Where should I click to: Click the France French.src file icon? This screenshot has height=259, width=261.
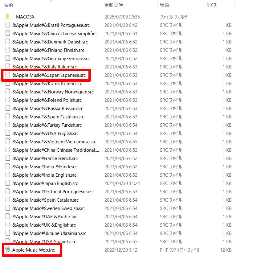pos(8,158)
